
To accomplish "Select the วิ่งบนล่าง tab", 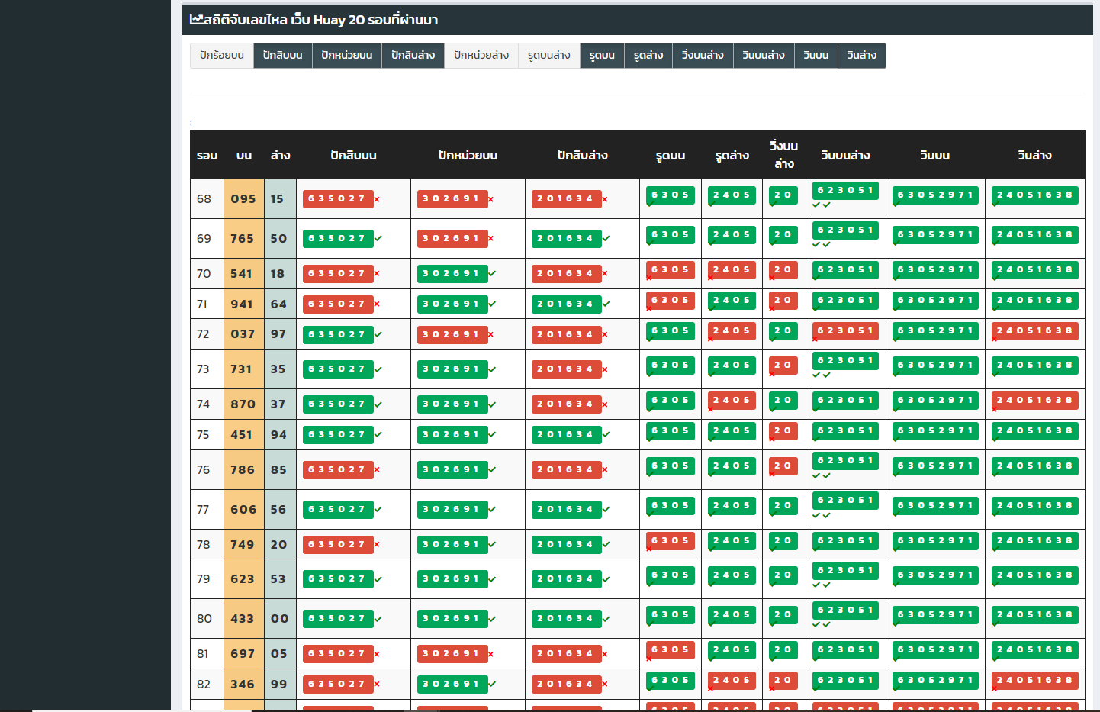I will coord(703,56).
